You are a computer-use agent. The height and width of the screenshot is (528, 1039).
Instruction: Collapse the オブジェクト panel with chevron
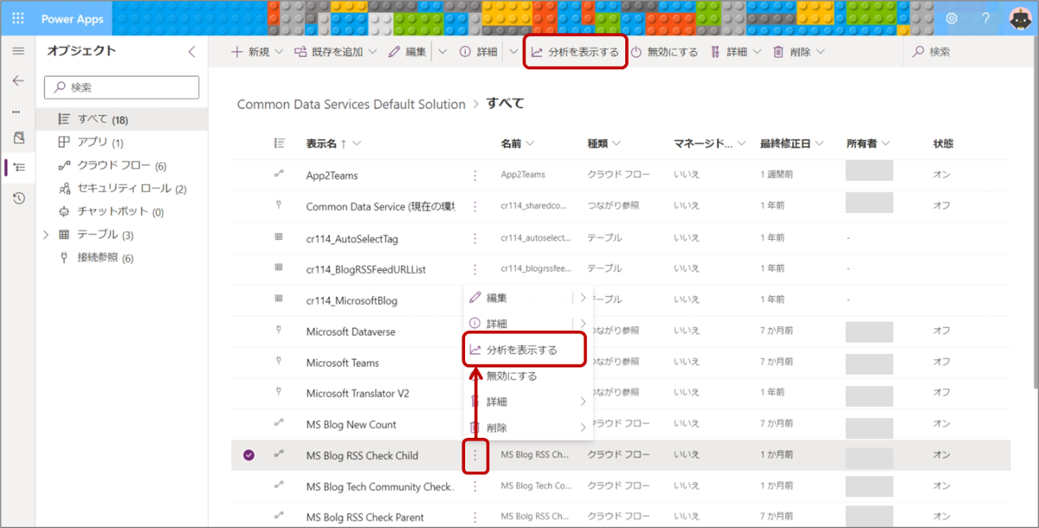coord(191,52)
